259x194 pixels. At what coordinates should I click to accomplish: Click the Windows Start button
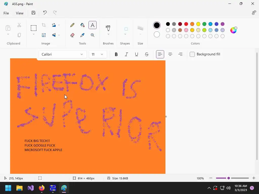point(8,188)
